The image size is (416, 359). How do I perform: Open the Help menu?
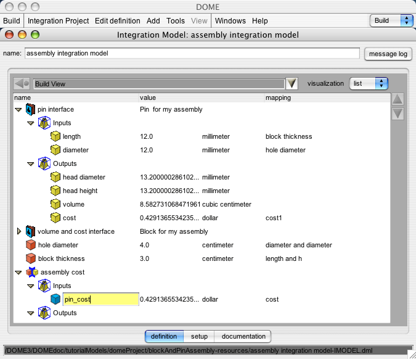(259, 21)
